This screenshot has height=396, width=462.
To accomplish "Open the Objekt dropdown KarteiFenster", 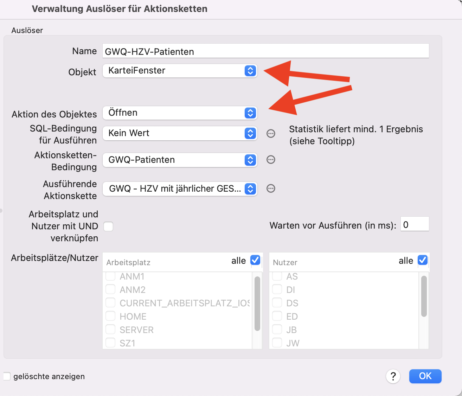I will [180, 71].
